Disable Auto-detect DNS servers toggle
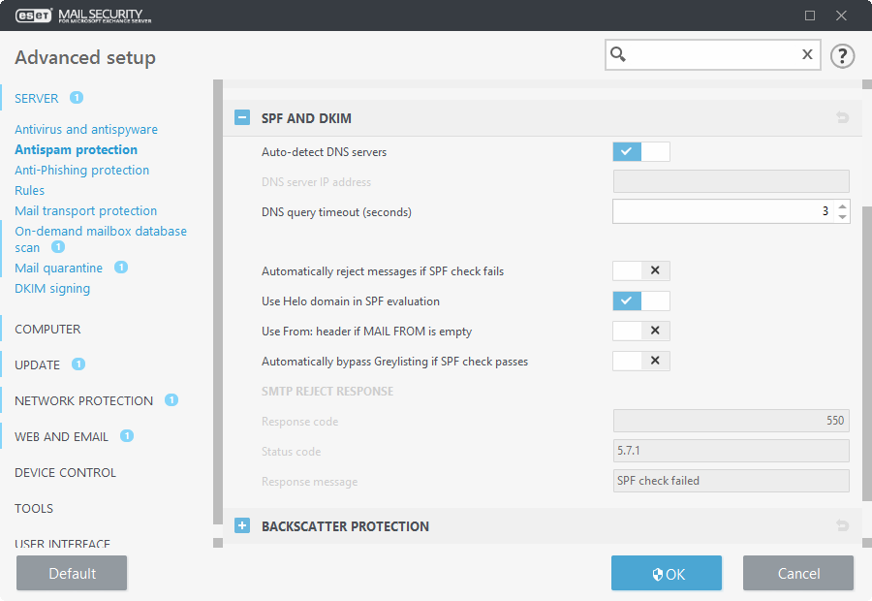Image resolution: width=872 pixels, height=601 pixels. [640, 151]
